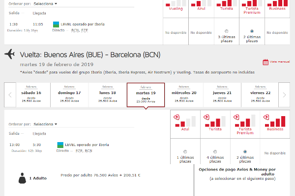Screen dimensions: 295x196
Task: Click the Vueling fare bars in outbound header
Action: click(176, 3)
